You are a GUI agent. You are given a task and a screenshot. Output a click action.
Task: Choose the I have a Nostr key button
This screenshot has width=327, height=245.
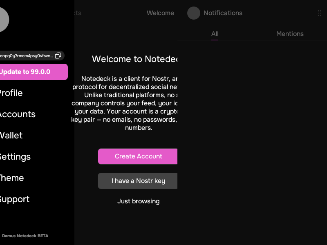click(138, 181)
